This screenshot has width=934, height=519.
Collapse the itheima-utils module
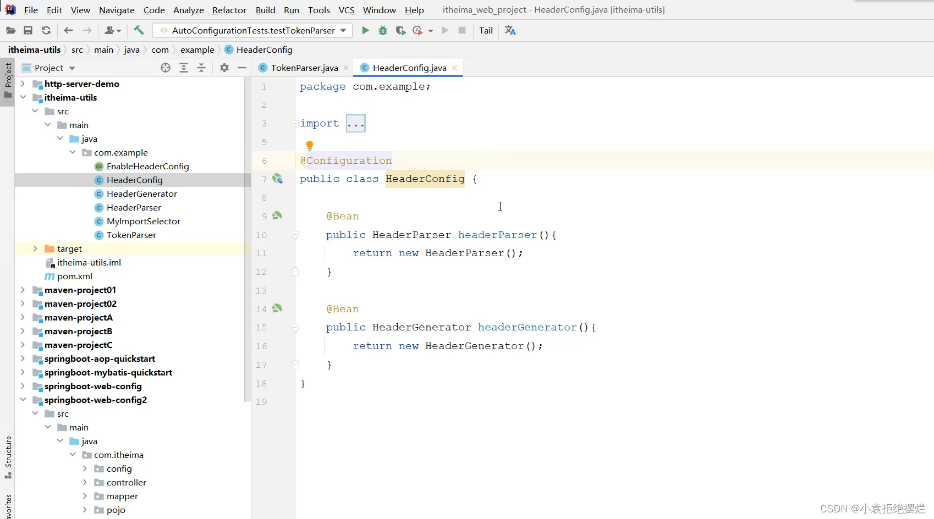pos(23,97)
